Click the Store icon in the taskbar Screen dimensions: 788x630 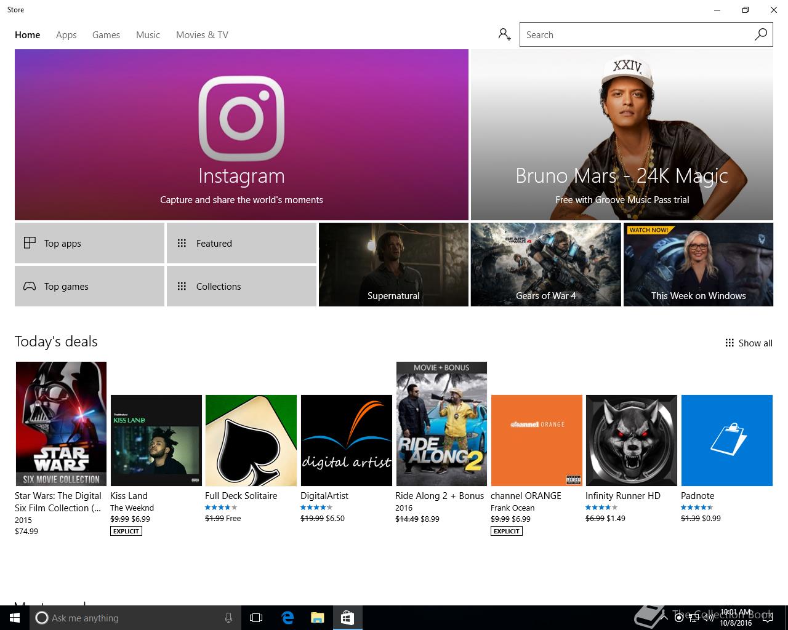click(x=347, y=618)
